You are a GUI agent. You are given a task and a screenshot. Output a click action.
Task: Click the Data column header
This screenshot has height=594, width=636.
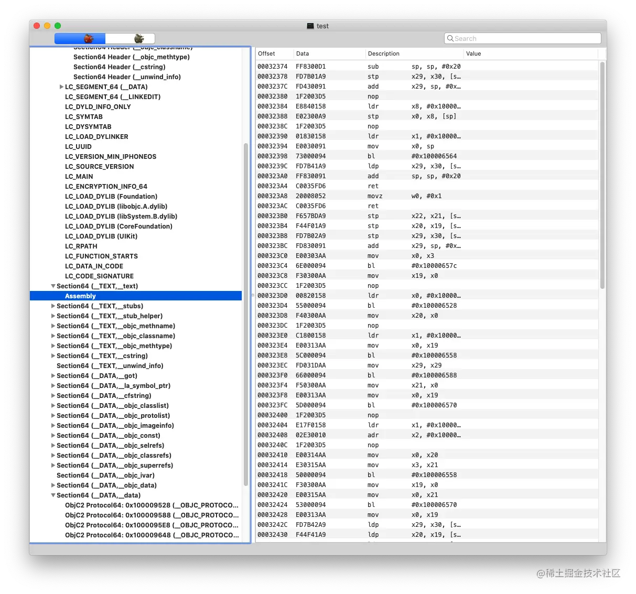tap(329, 53)
